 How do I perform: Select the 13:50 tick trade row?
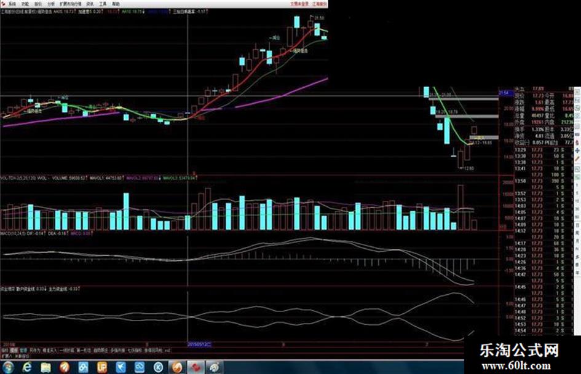543,181
